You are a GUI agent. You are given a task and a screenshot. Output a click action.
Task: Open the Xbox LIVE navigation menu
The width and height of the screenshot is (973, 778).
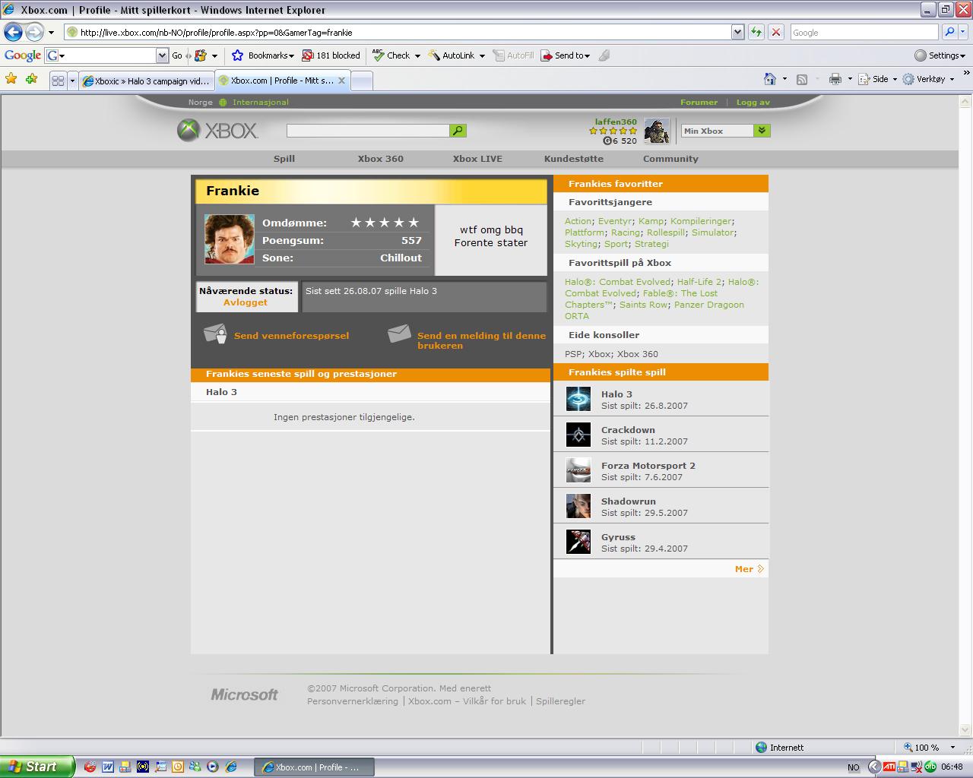coord(477,159)
